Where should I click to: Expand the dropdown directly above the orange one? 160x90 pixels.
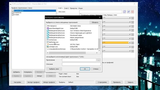[130, 38]
